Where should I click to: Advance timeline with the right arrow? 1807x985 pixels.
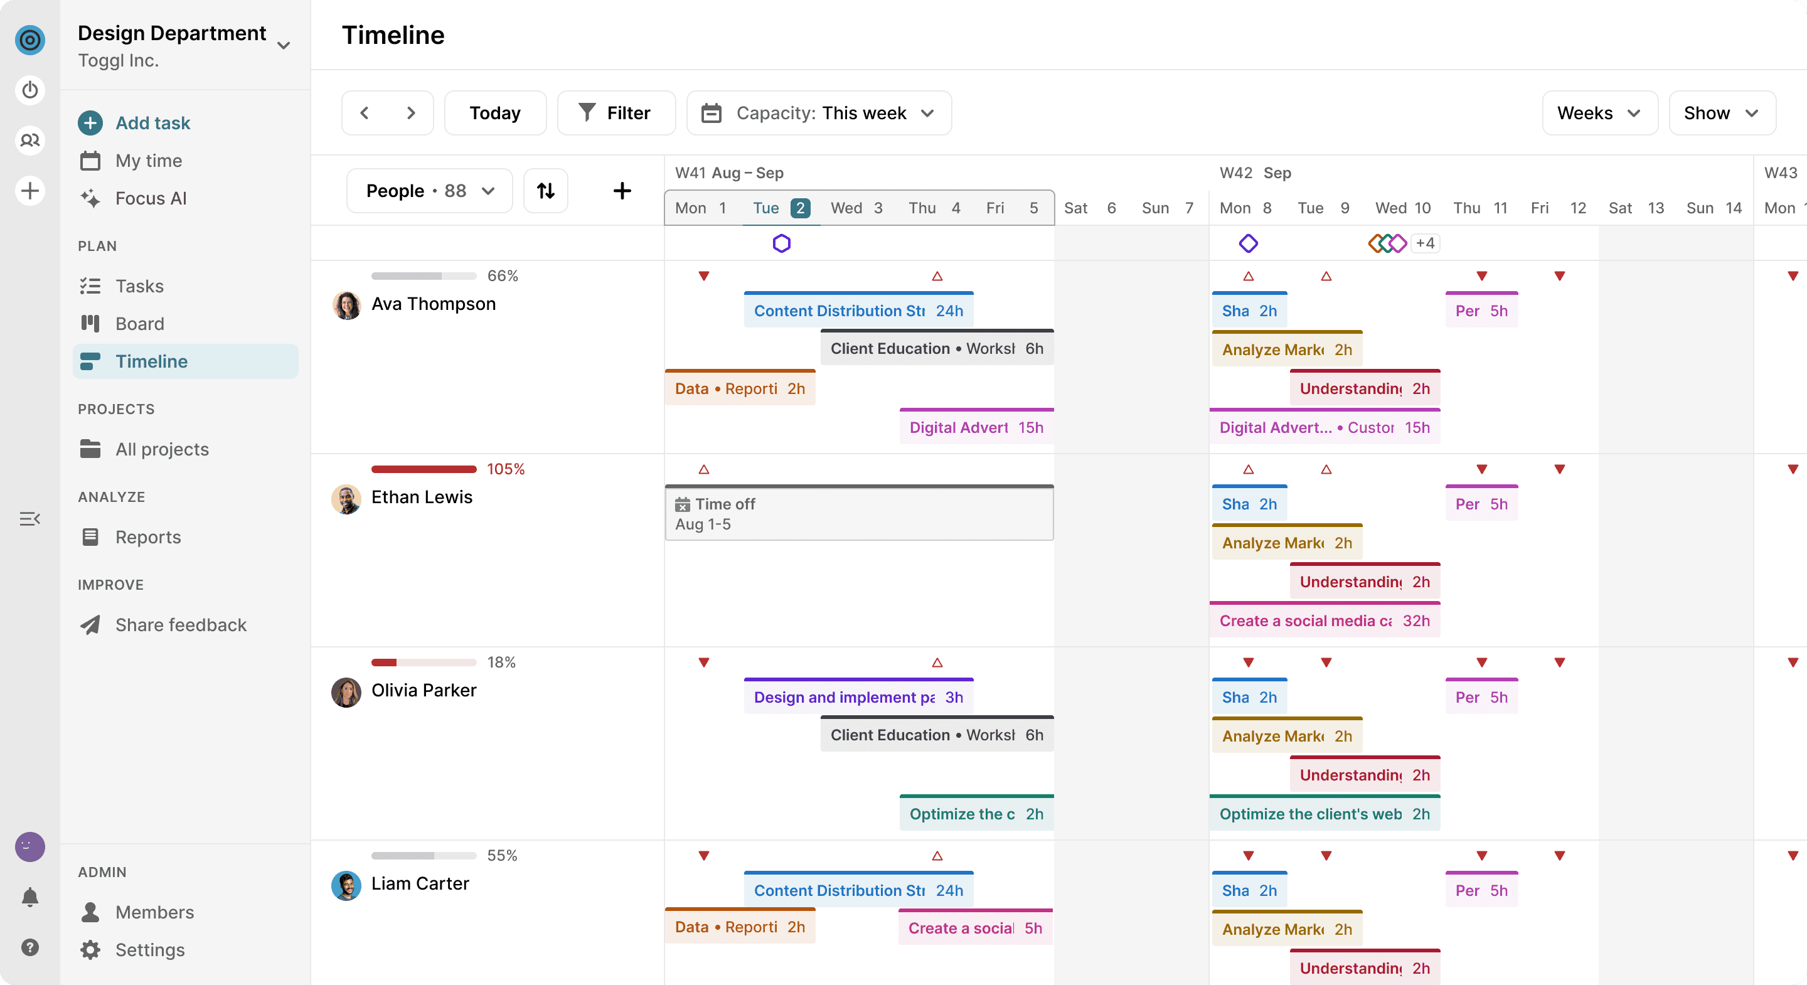411,113
